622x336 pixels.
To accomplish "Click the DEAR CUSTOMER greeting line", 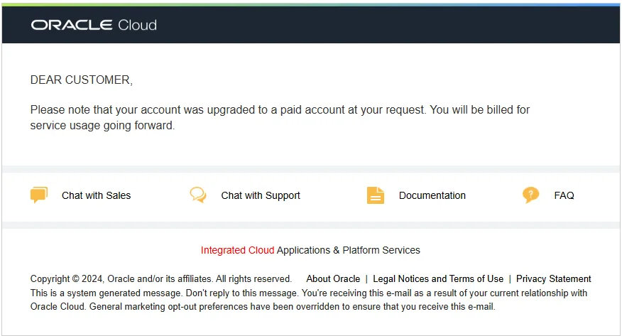I will (81, 80).
